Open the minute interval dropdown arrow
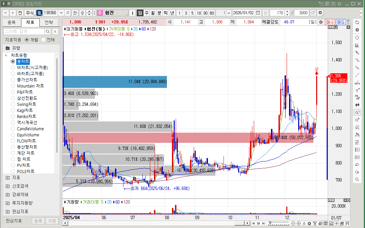 click(x=229, y=13)
